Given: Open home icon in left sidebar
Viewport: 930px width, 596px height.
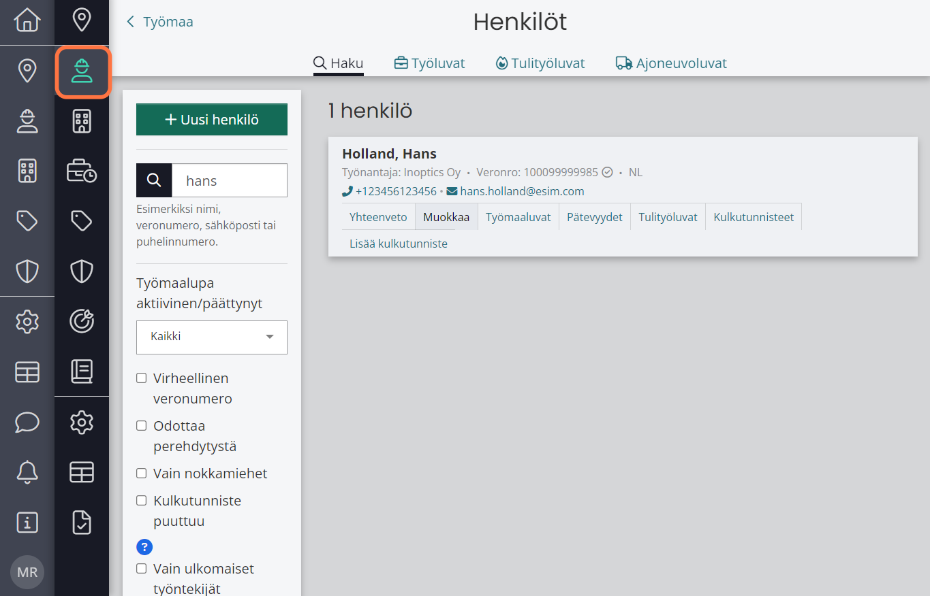Looking at the screenshot, I should coord(27,20).
